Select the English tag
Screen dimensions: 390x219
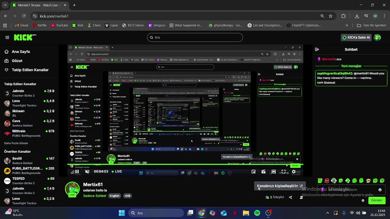pos(115,196)
